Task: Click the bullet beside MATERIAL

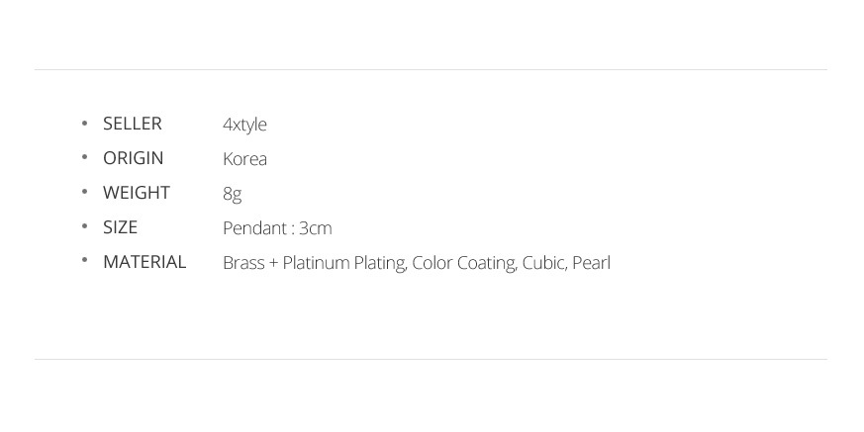Action: (x=84, y=260)
